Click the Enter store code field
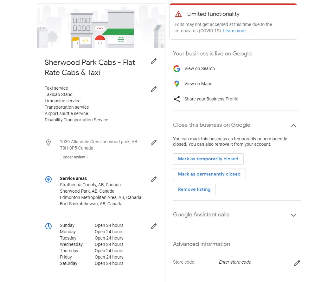This screenshot has height=282, width=327. point(235,262)
